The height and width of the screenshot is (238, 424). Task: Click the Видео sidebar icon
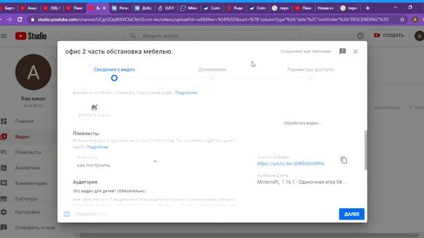pos(4,137)
